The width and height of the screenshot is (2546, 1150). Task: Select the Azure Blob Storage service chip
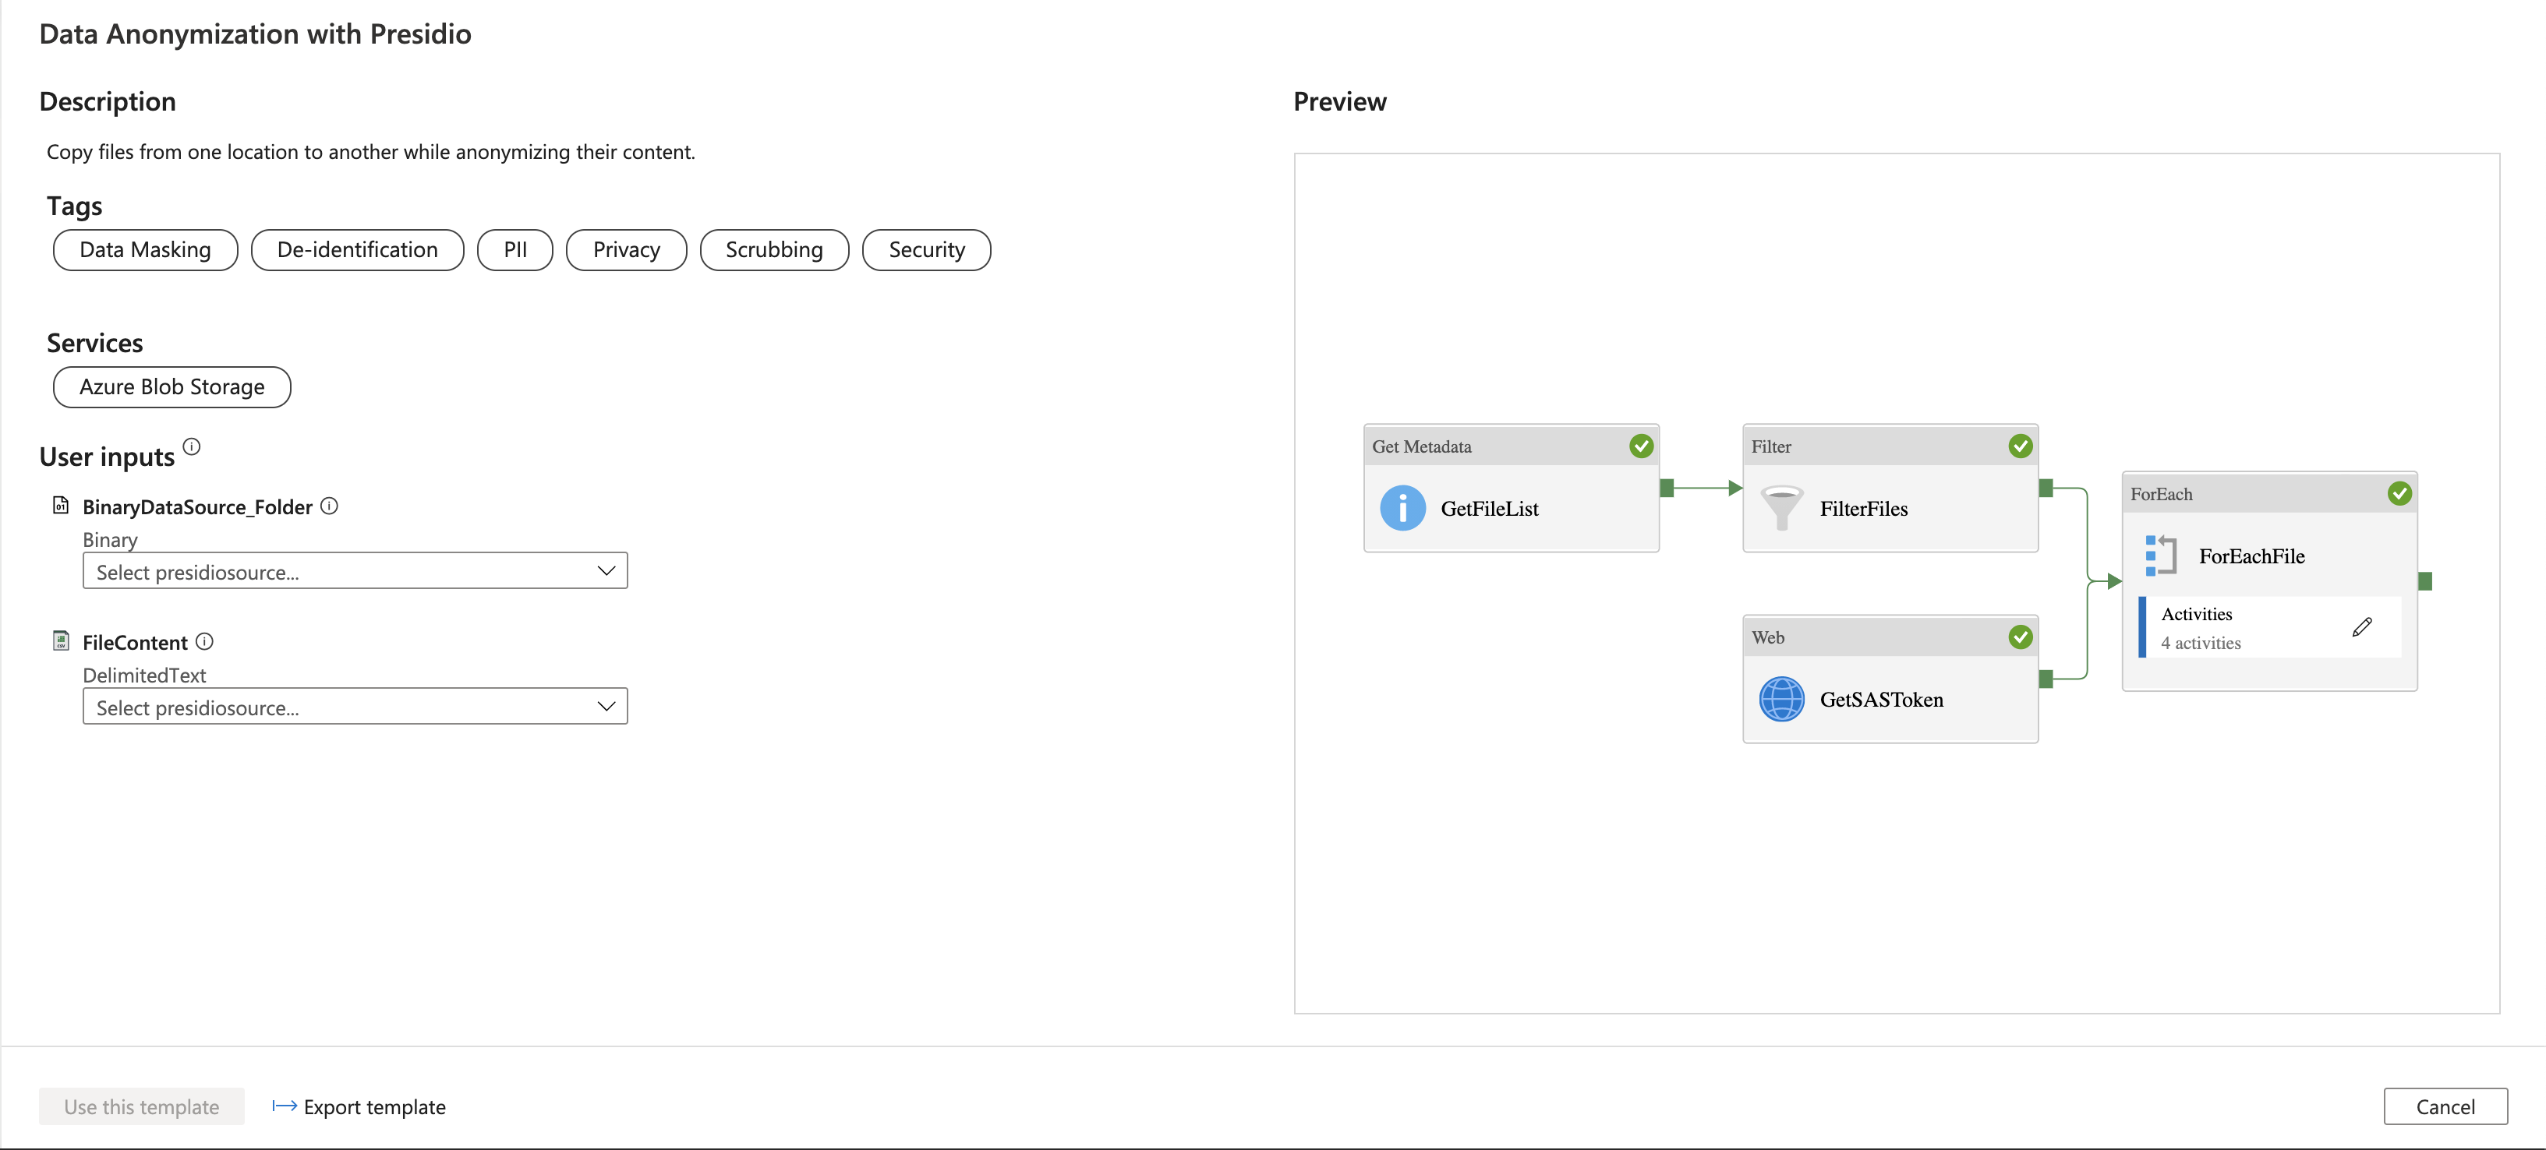tap(172, 387)
